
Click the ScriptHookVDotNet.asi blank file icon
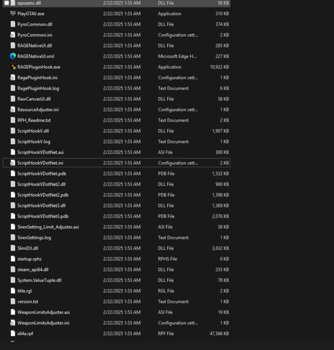tap(13, 152)
